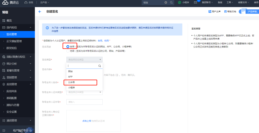Image resolution: width=259 pixels, height=133 pixels.
Task: Choose 网站 from signature type list
Action: (x=84, y=71)
